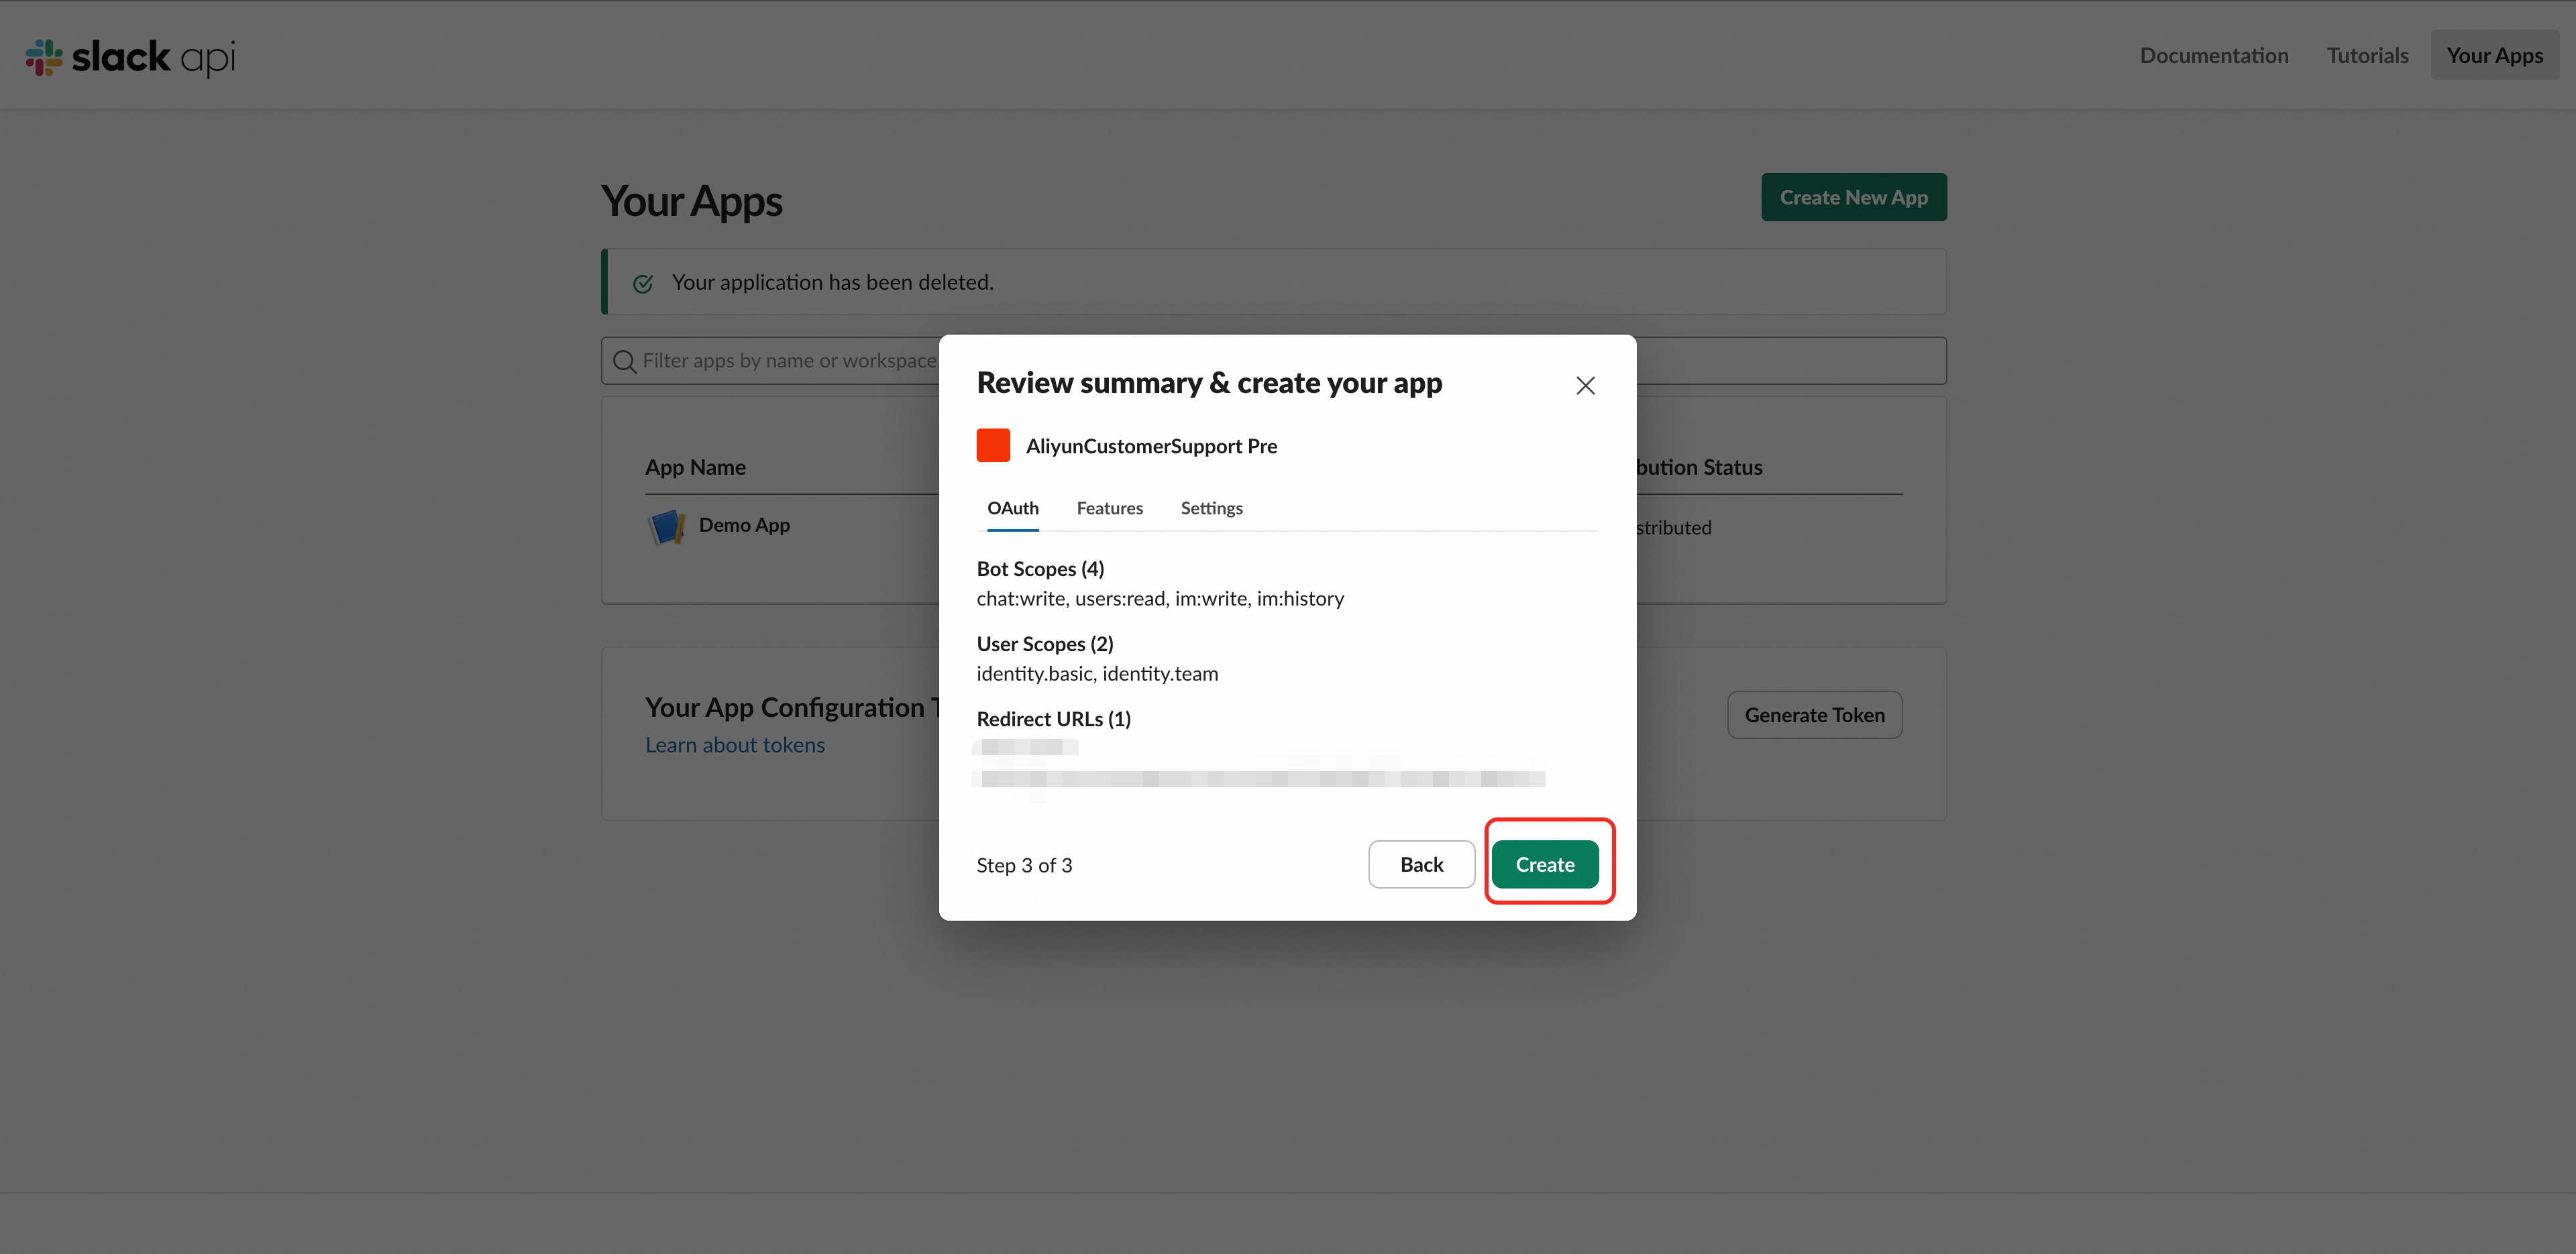Close the review summary dialog
The image size is (2576, 1254).
(1585, 386)
